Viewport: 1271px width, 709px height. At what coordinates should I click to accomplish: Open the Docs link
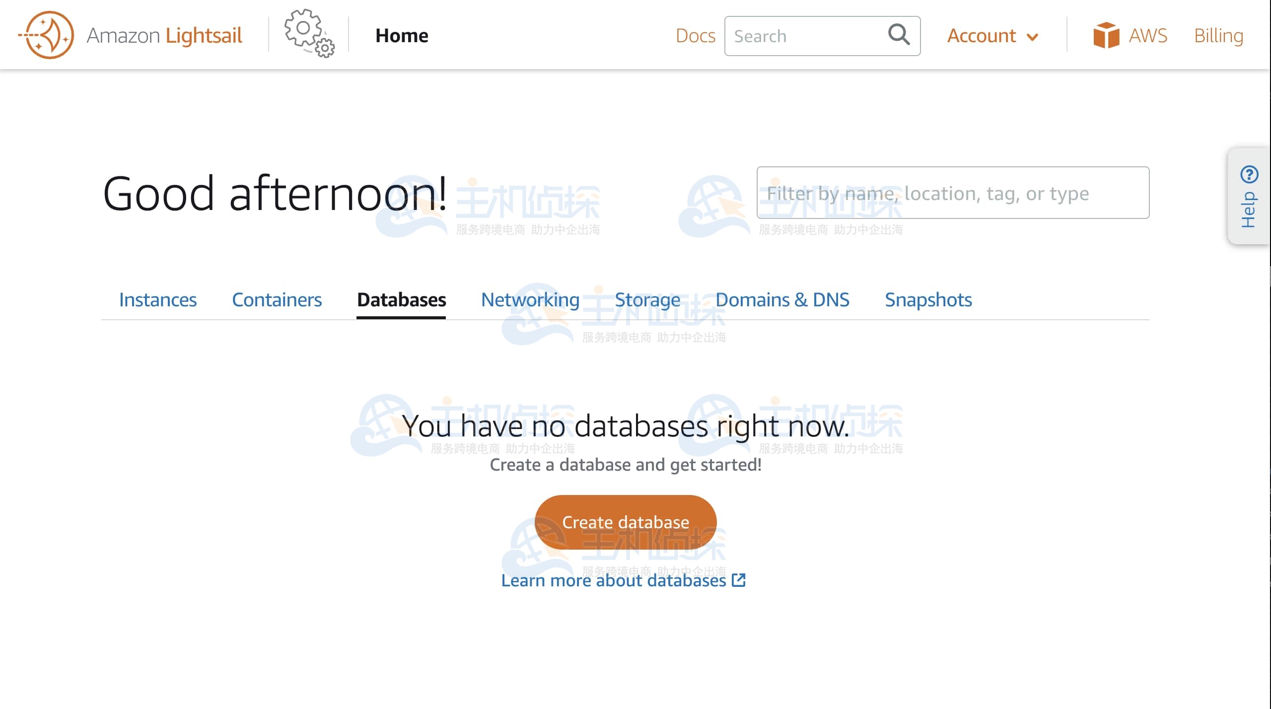pyautogui.click(x=696, y=36)
